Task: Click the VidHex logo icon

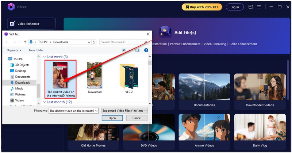Action: click(x=11, y=7)
